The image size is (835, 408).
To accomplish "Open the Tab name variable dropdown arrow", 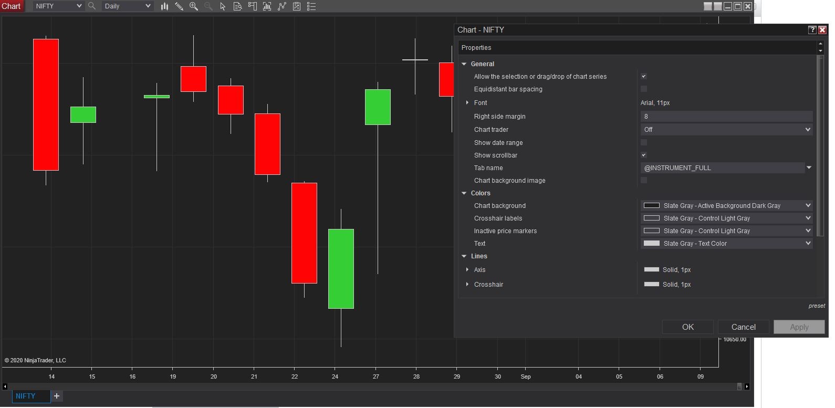I will (809, 168).
